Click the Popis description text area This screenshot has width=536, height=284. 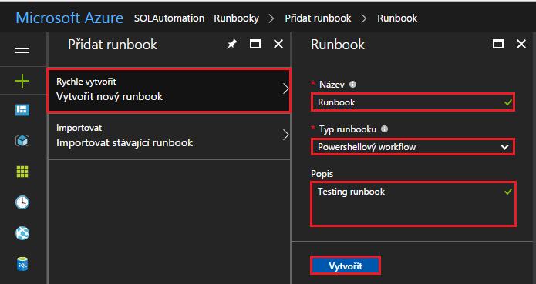point(413,204)
